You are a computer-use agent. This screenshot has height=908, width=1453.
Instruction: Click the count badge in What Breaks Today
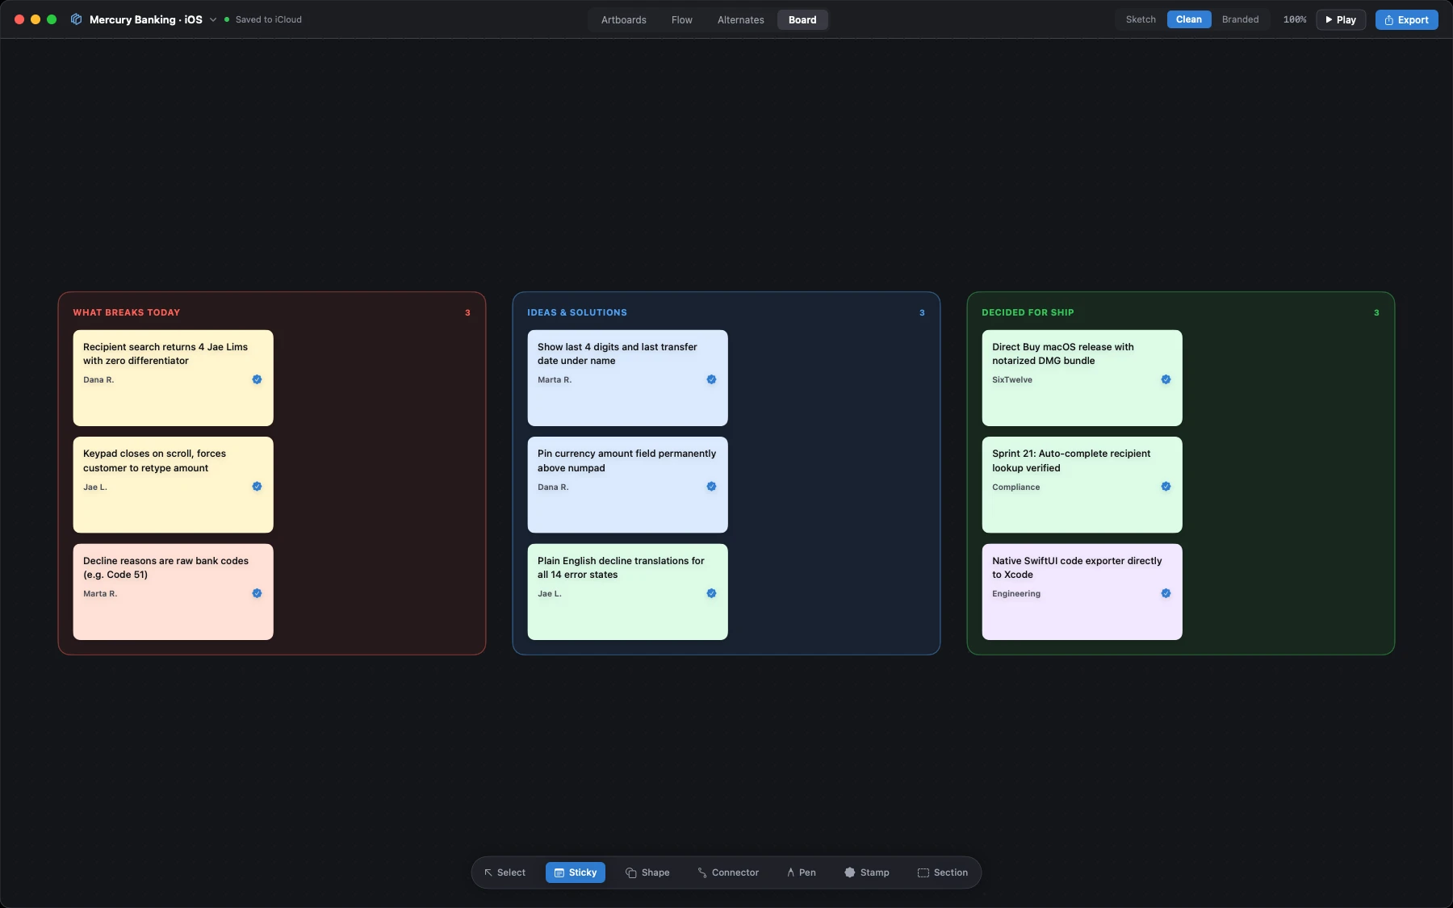(x=467, y=313)
